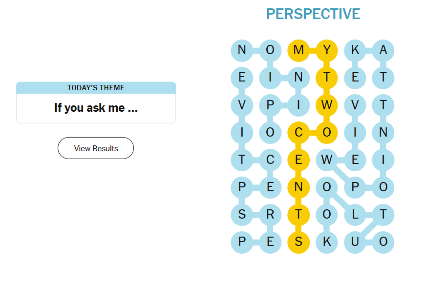Select the letter U tile
Screen dimensions: 426x283
355,242
